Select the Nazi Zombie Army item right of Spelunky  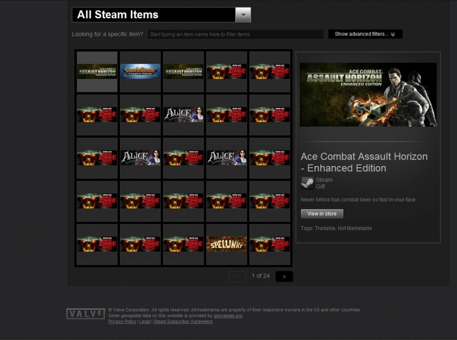click(270, 244)
